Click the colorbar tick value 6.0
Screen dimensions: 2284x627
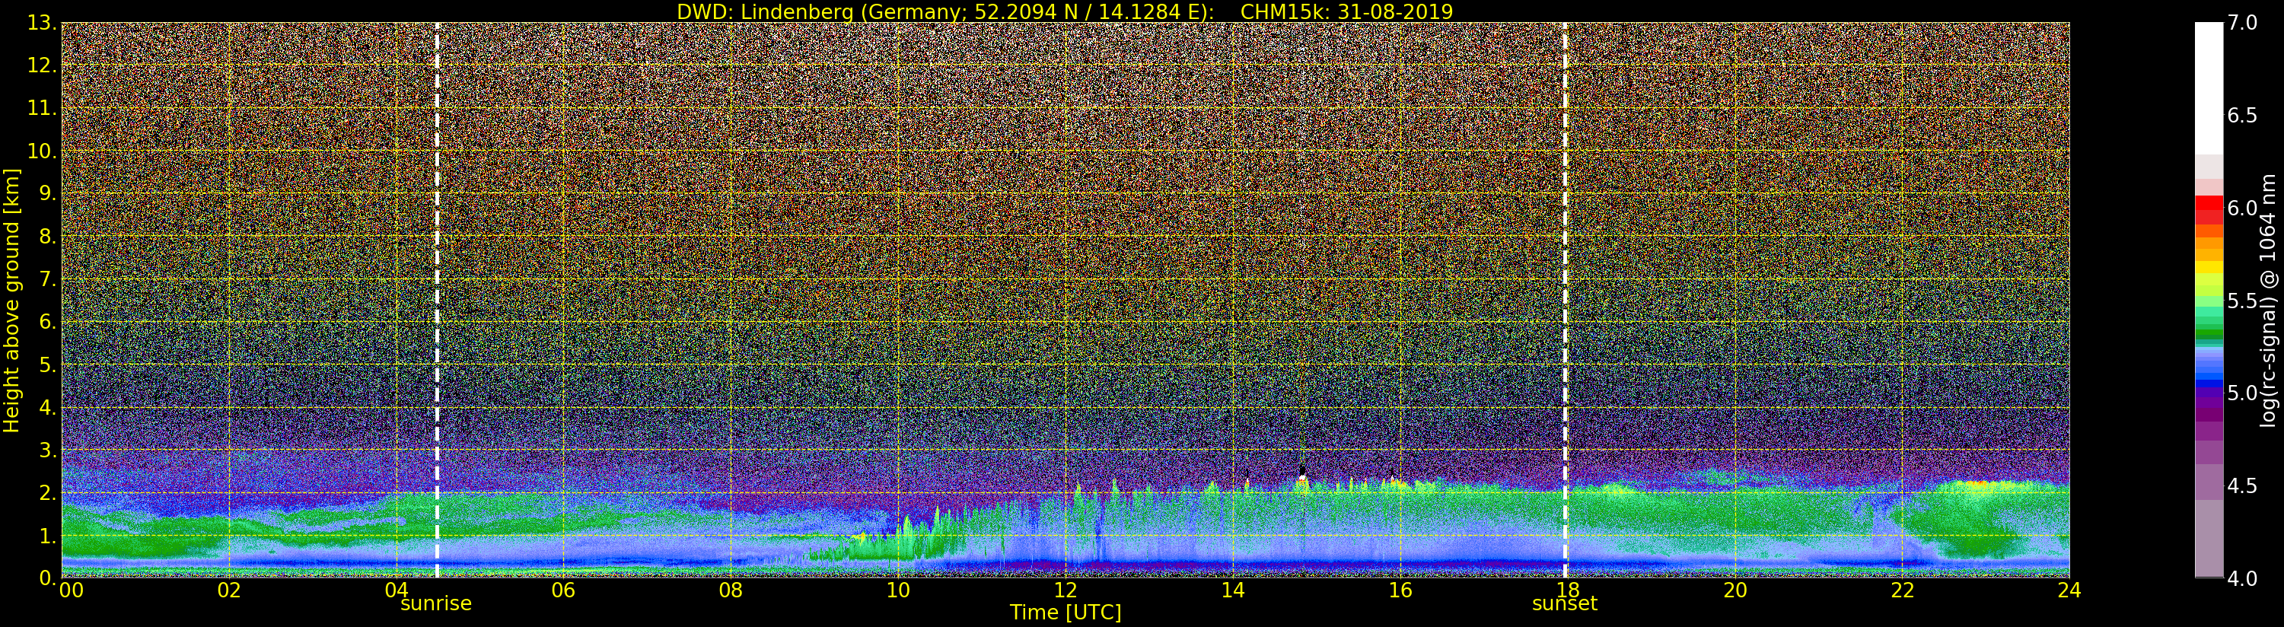click(2241, 208)
